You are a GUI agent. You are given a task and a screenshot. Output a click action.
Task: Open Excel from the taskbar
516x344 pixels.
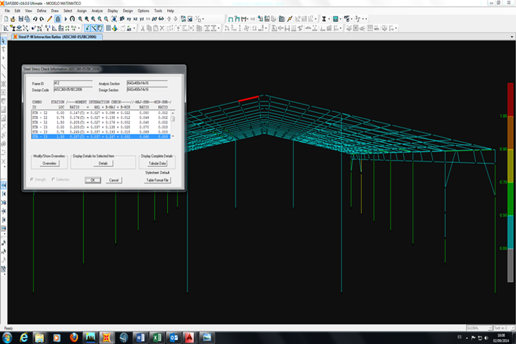158,338
